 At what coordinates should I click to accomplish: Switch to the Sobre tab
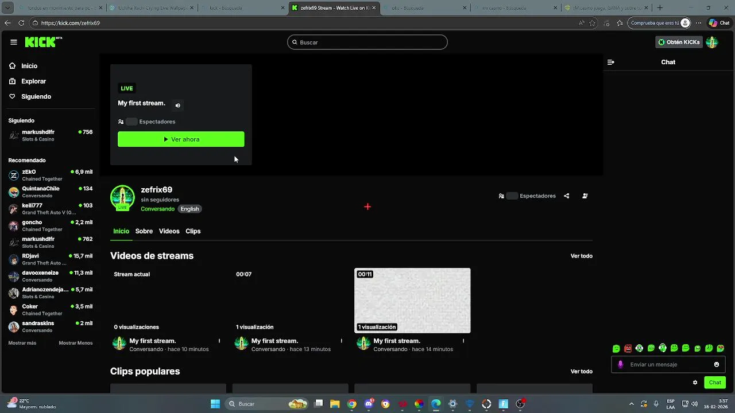[x=144, y=231]
